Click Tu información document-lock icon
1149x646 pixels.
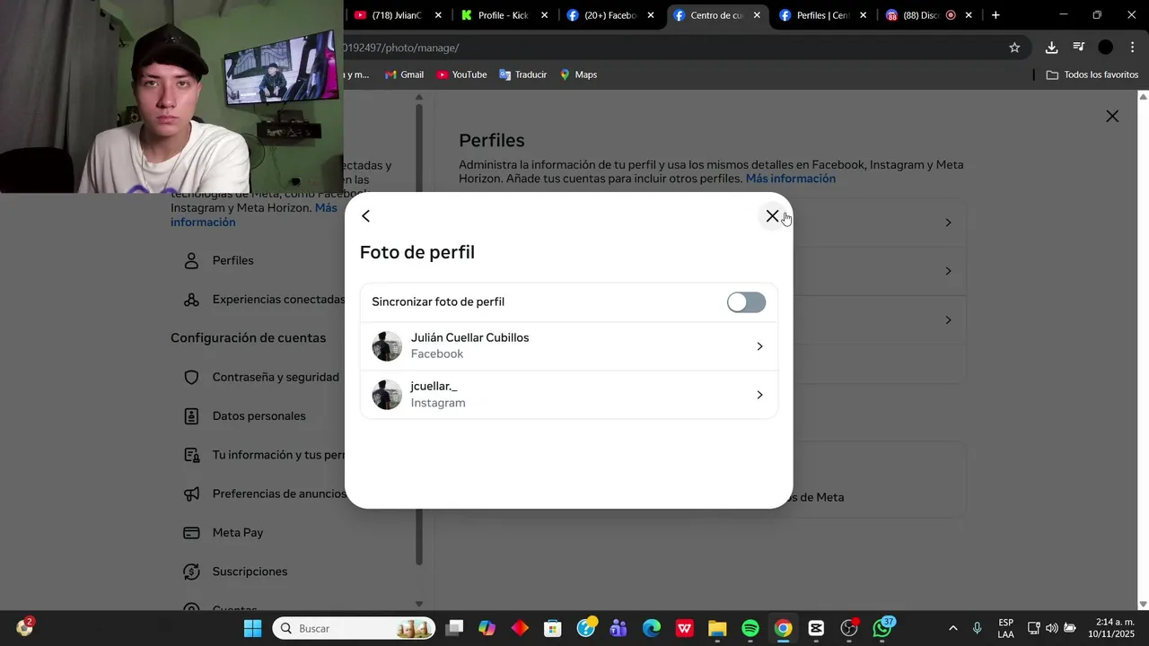click(x=191, y=455)
